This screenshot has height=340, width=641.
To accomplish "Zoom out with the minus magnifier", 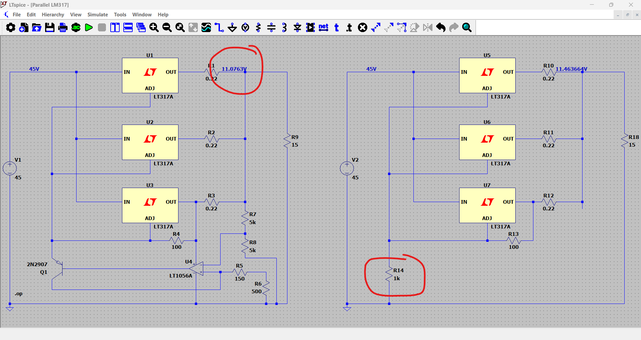I will click(x=167, y=27).
